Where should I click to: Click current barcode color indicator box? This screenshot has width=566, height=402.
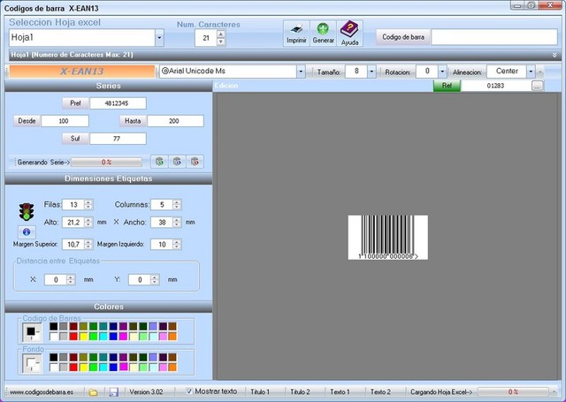coord(32,332)
